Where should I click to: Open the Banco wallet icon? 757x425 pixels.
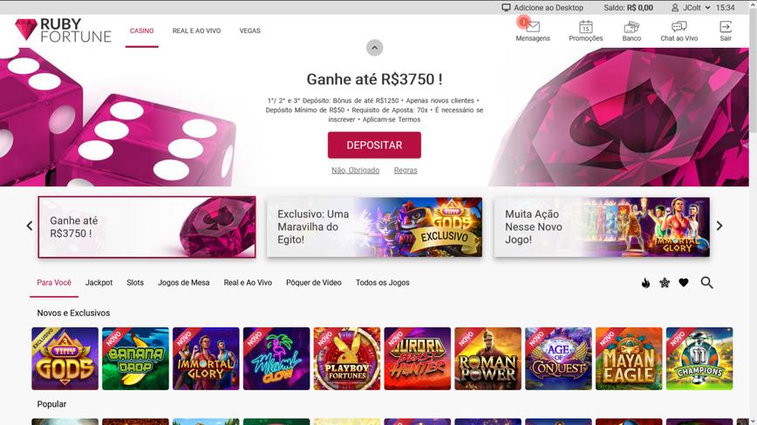tap(631, 27)
